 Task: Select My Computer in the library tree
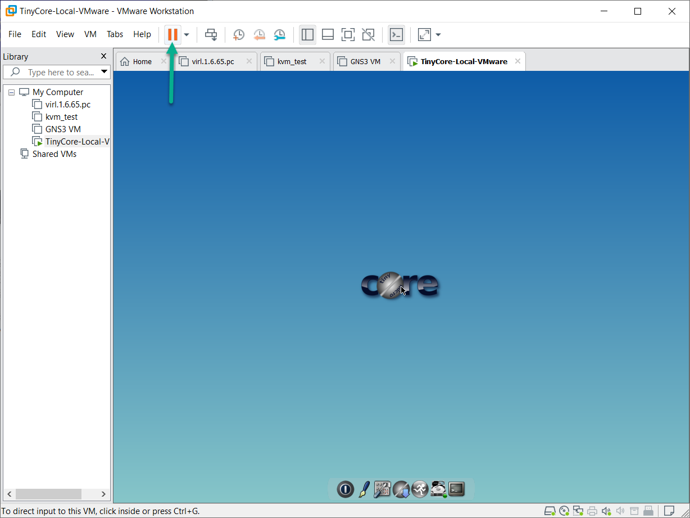[58, 92]
